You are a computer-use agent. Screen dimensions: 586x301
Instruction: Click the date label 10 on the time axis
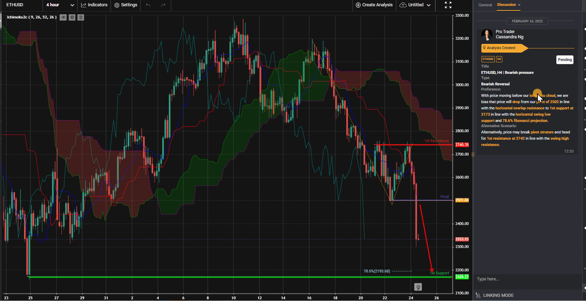(x=233, y=298)
